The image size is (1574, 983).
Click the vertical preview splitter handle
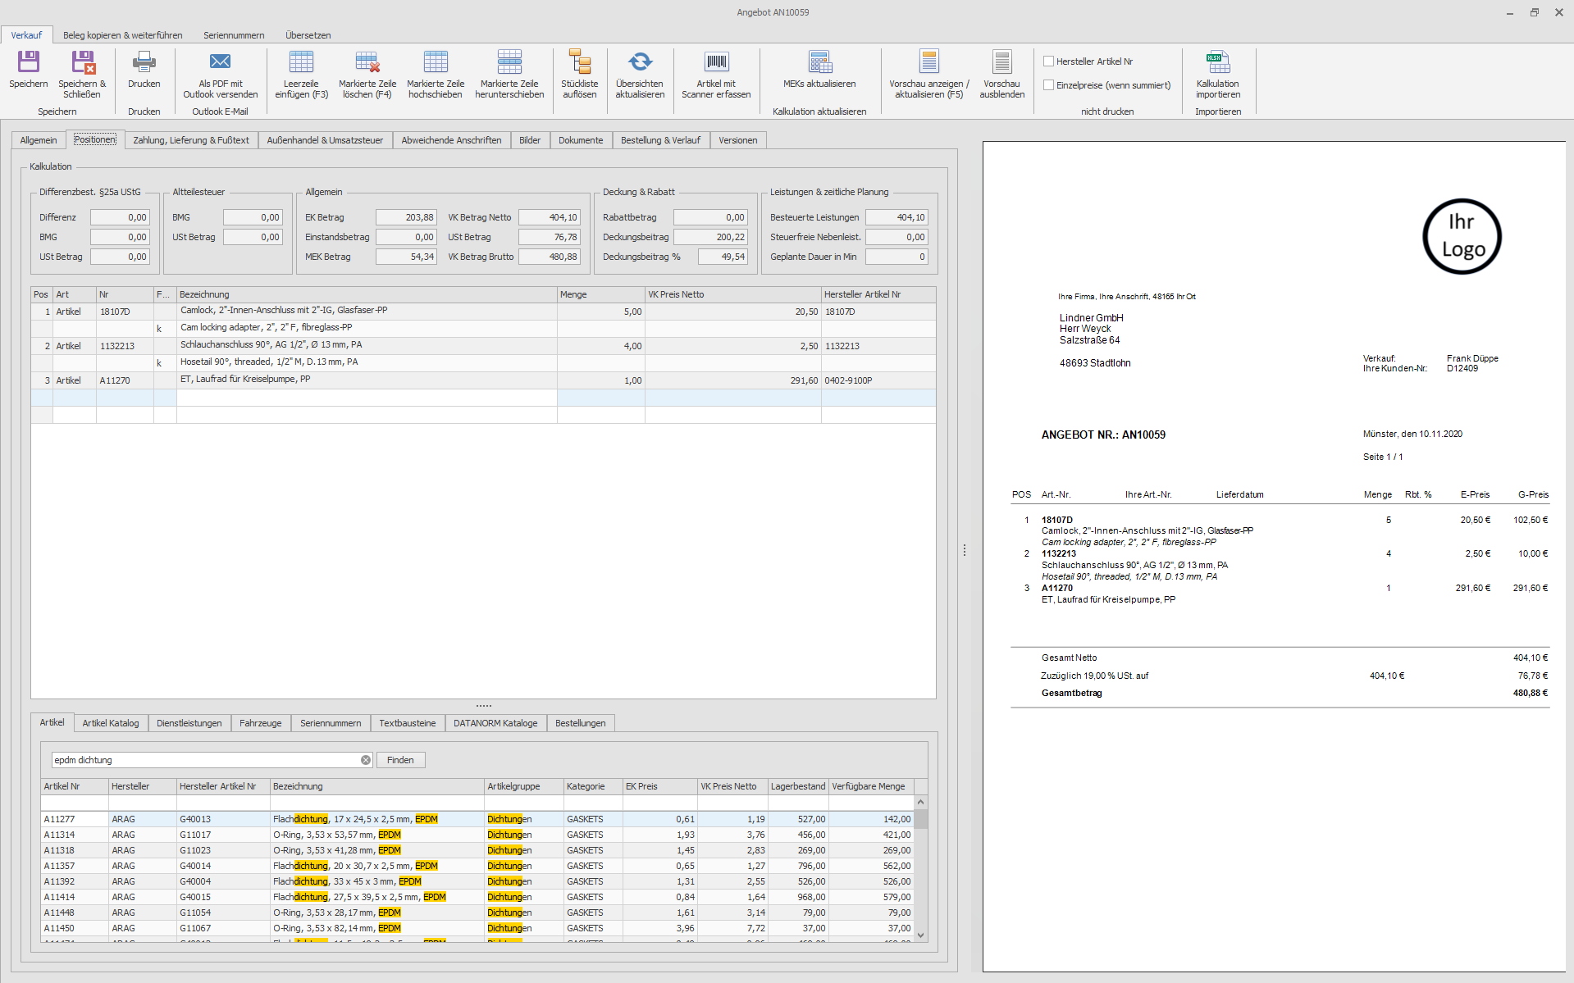pos(965,550)
